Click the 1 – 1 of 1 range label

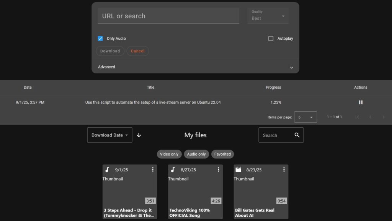click(x=334, y=117)
